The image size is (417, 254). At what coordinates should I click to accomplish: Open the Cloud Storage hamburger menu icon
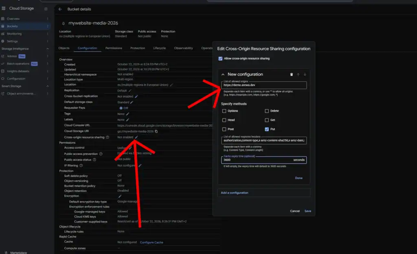coord(3,9)
